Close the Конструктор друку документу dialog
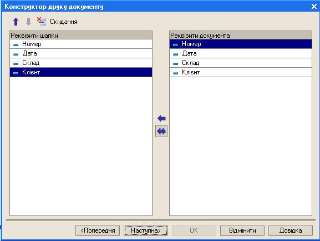This screenshot has width=320, height=241. coord(314,6)
